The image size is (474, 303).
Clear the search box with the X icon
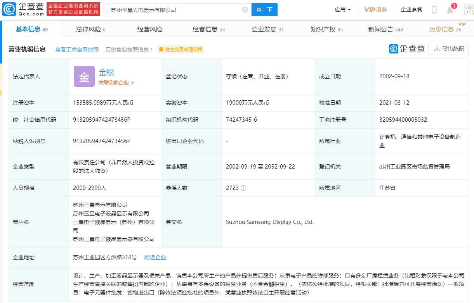tap(245, 10)
